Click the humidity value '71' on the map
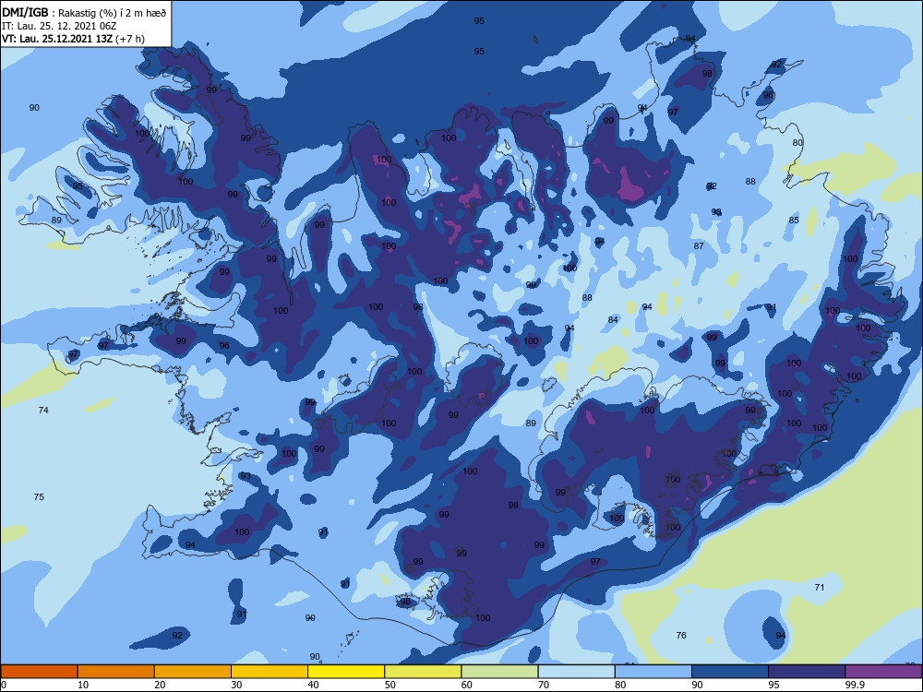This screenshot has width=923, height=692. point(820,587)
